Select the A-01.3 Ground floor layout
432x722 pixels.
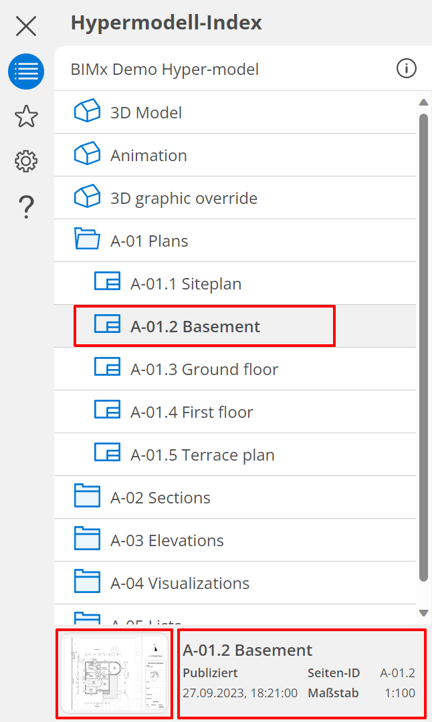pos(204,369)
